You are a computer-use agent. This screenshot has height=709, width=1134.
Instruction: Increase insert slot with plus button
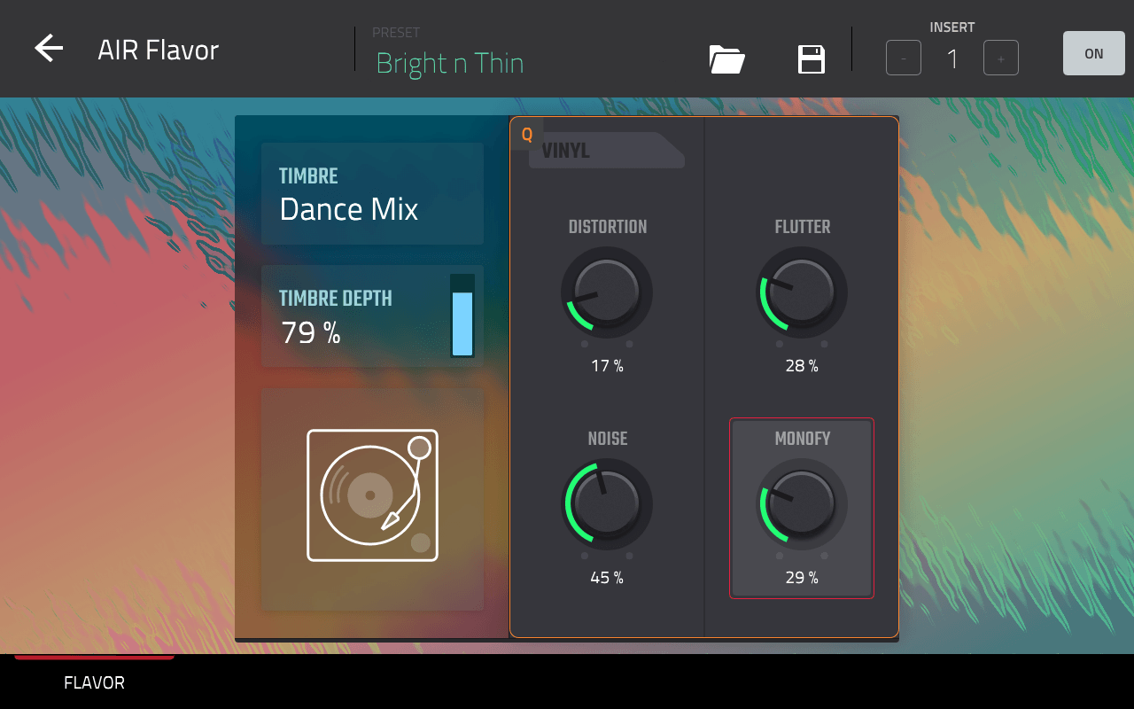(1000, 58)
